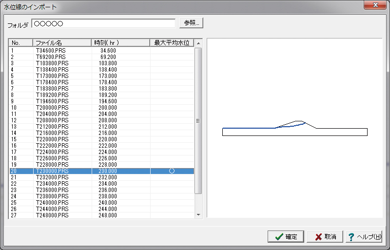The width and height of the screenshot is (390, 250).
Task: Click the embankment water line preview
Action: tap(295, 128)
